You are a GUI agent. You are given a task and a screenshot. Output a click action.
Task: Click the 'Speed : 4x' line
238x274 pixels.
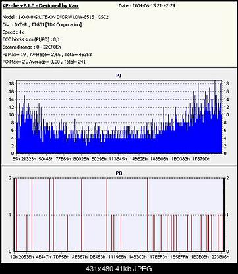[13, 32]
